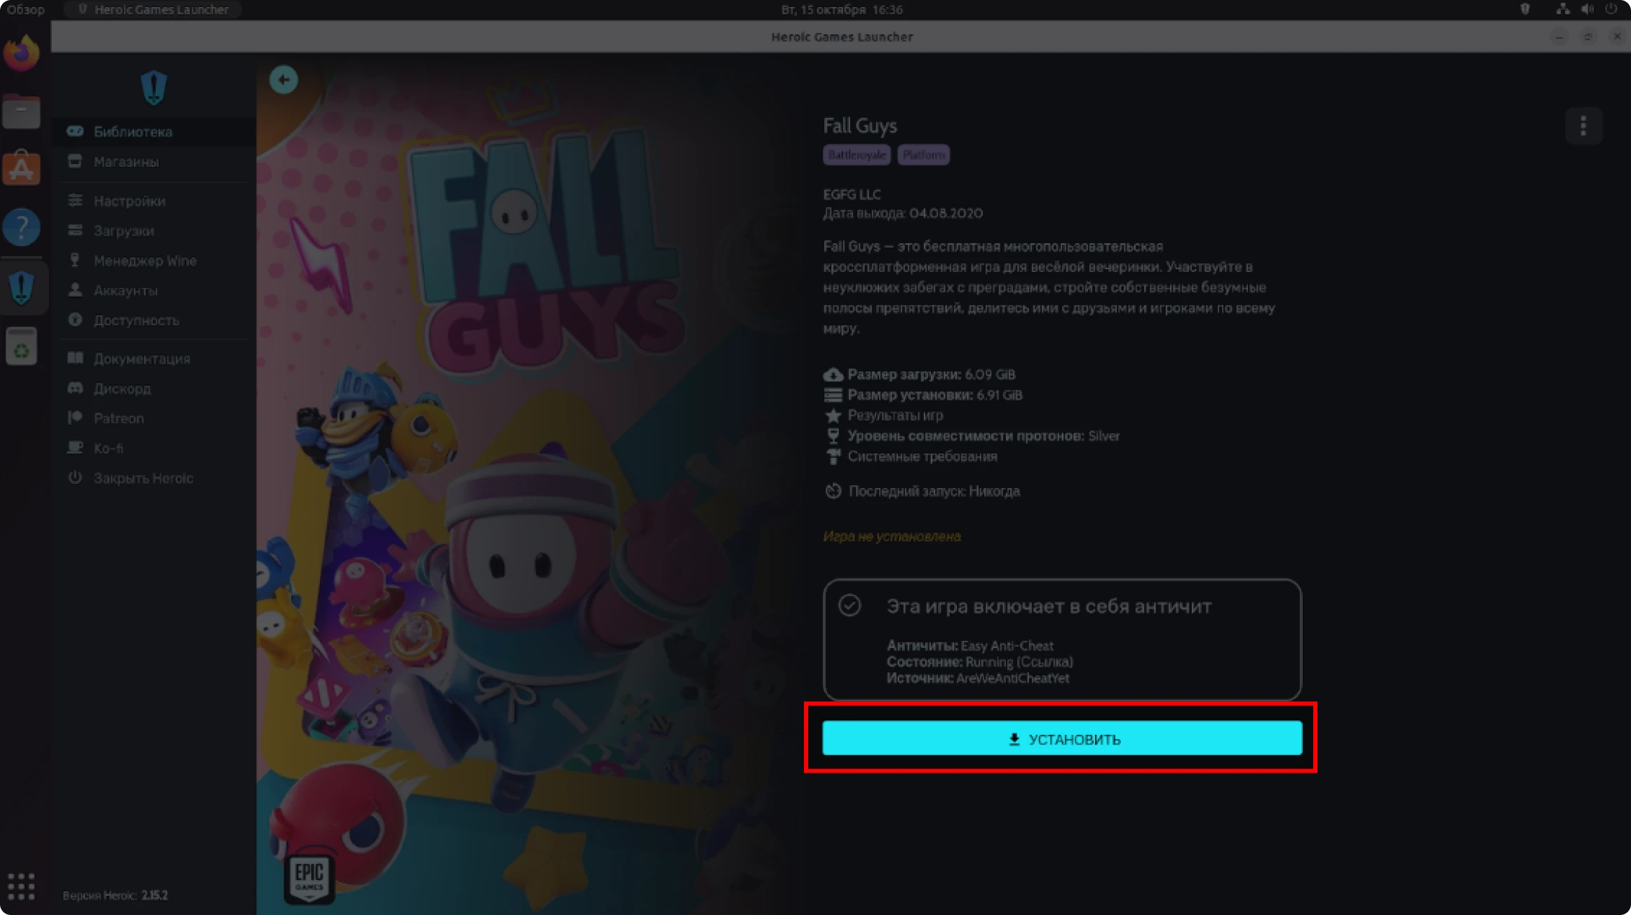Click the Patreon sidebar entry
The height and width of the screenshot is (915, 1631).
119,419
